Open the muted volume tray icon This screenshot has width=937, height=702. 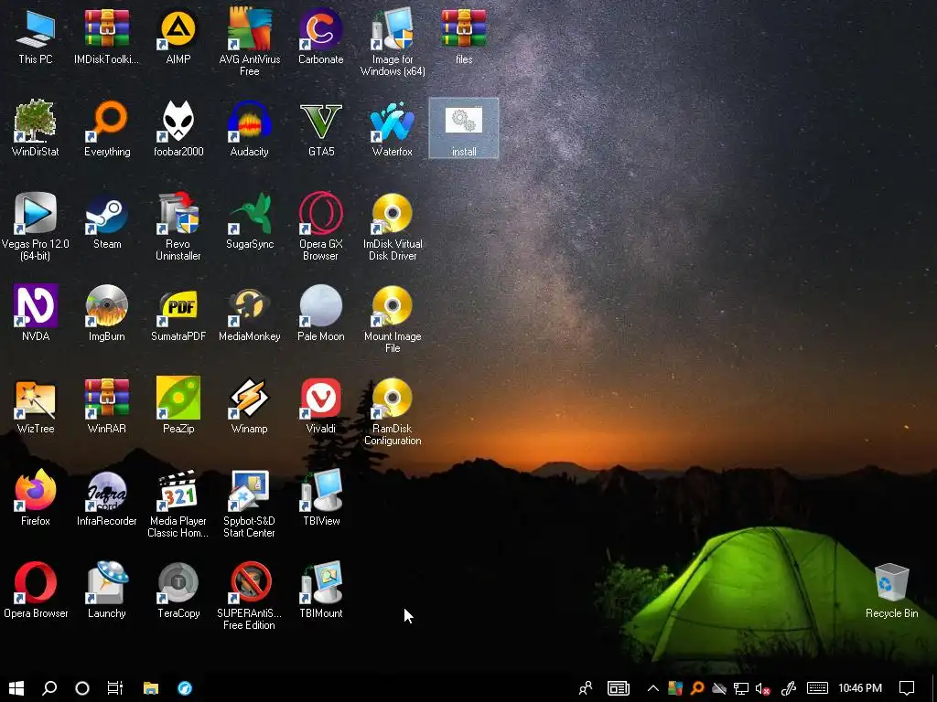tap(763, 688)
